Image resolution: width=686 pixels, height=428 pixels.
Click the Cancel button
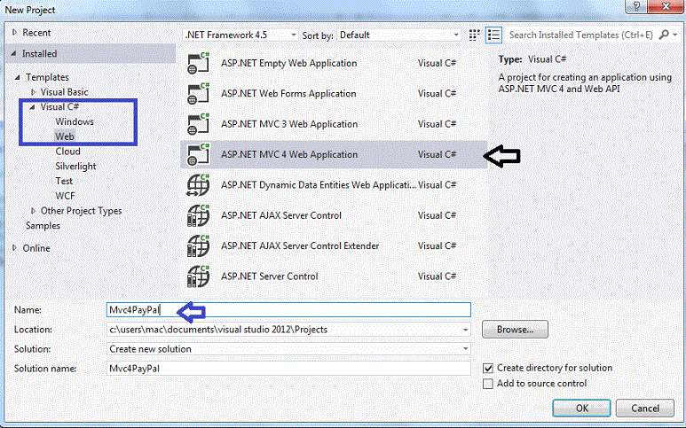click(645, 409)
